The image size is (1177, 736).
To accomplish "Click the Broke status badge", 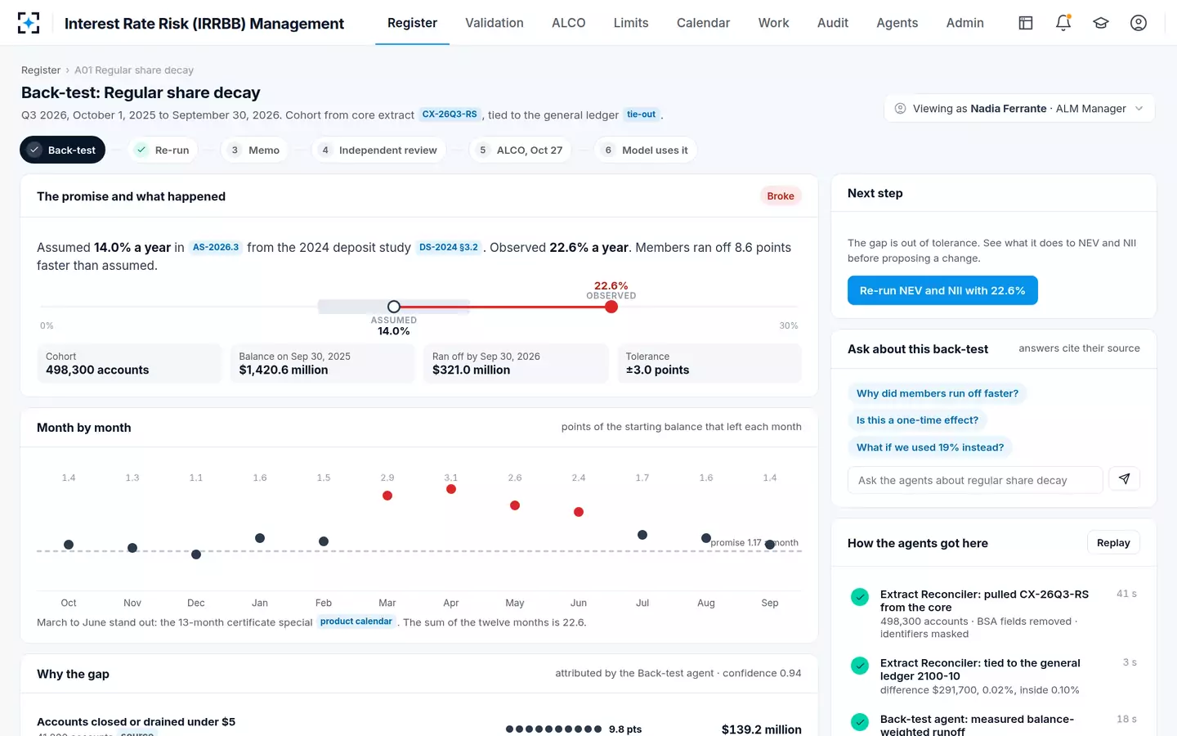I will pyautogui.click(x=781, y=196).
